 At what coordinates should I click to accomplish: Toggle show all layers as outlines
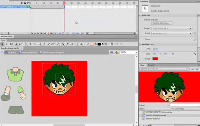coord(28,3)
